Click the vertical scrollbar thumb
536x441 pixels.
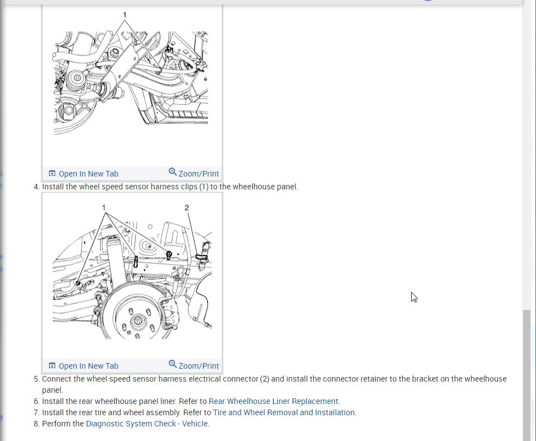(527, 375)
